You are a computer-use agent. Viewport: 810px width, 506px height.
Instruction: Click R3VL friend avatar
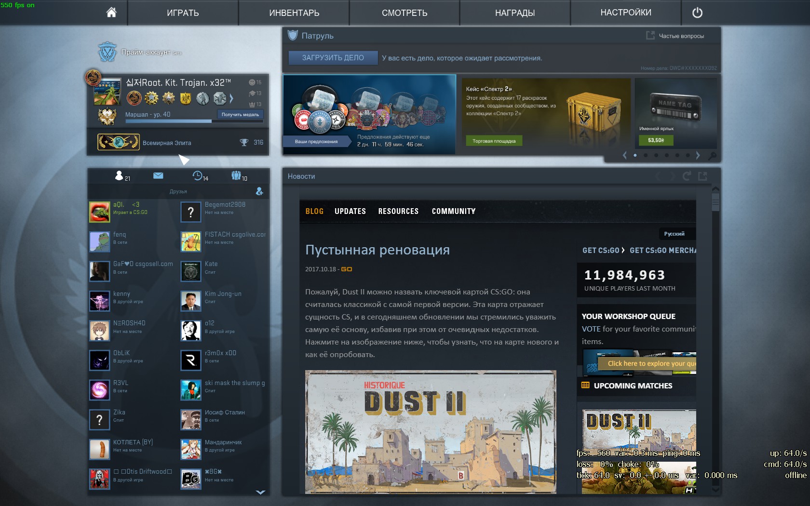pos(99,390)
